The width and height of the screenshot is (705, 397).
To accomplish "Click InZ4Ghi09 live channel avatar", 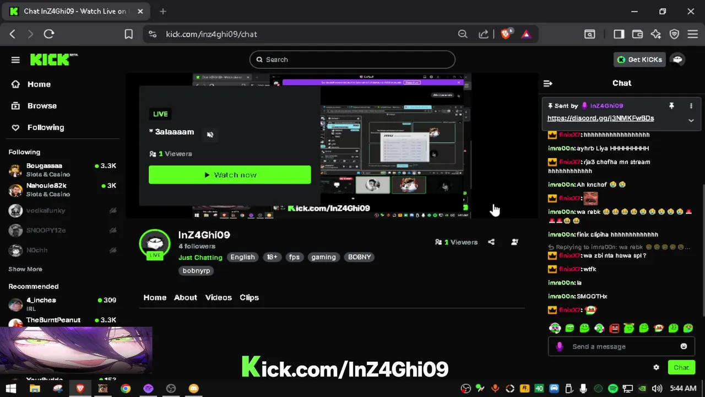I will coord(155,244).
